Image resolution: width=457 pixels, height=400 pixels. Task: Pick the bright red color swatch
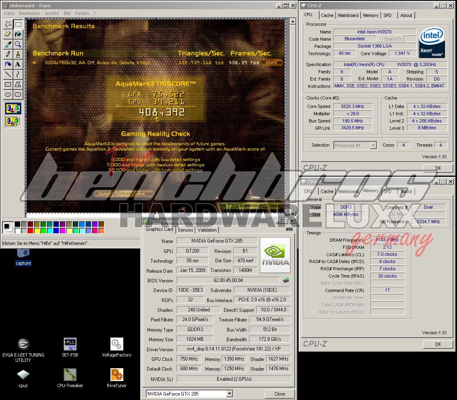30,231
